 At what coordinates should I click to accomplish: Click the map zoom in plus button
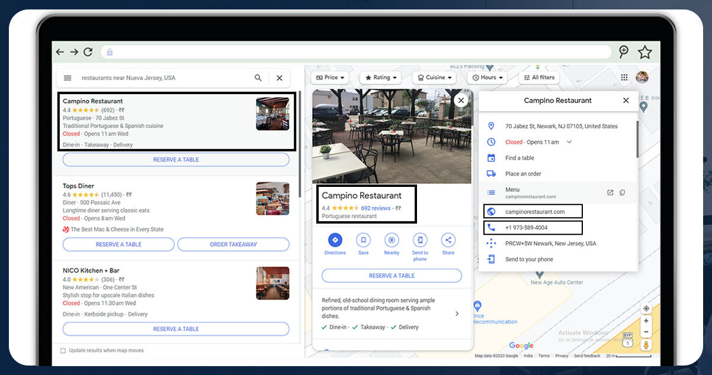coord(646,321)
